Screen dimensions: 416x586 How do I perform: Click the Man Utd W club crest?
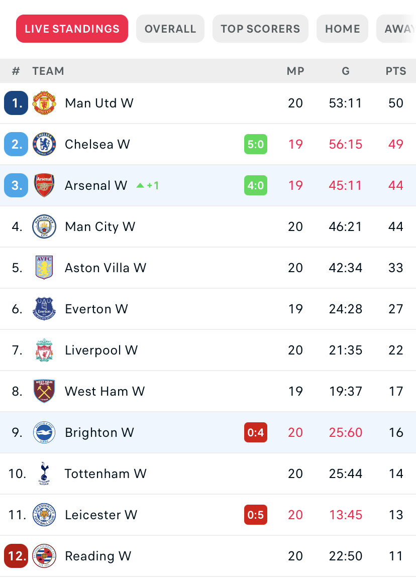tap(44, 103)
